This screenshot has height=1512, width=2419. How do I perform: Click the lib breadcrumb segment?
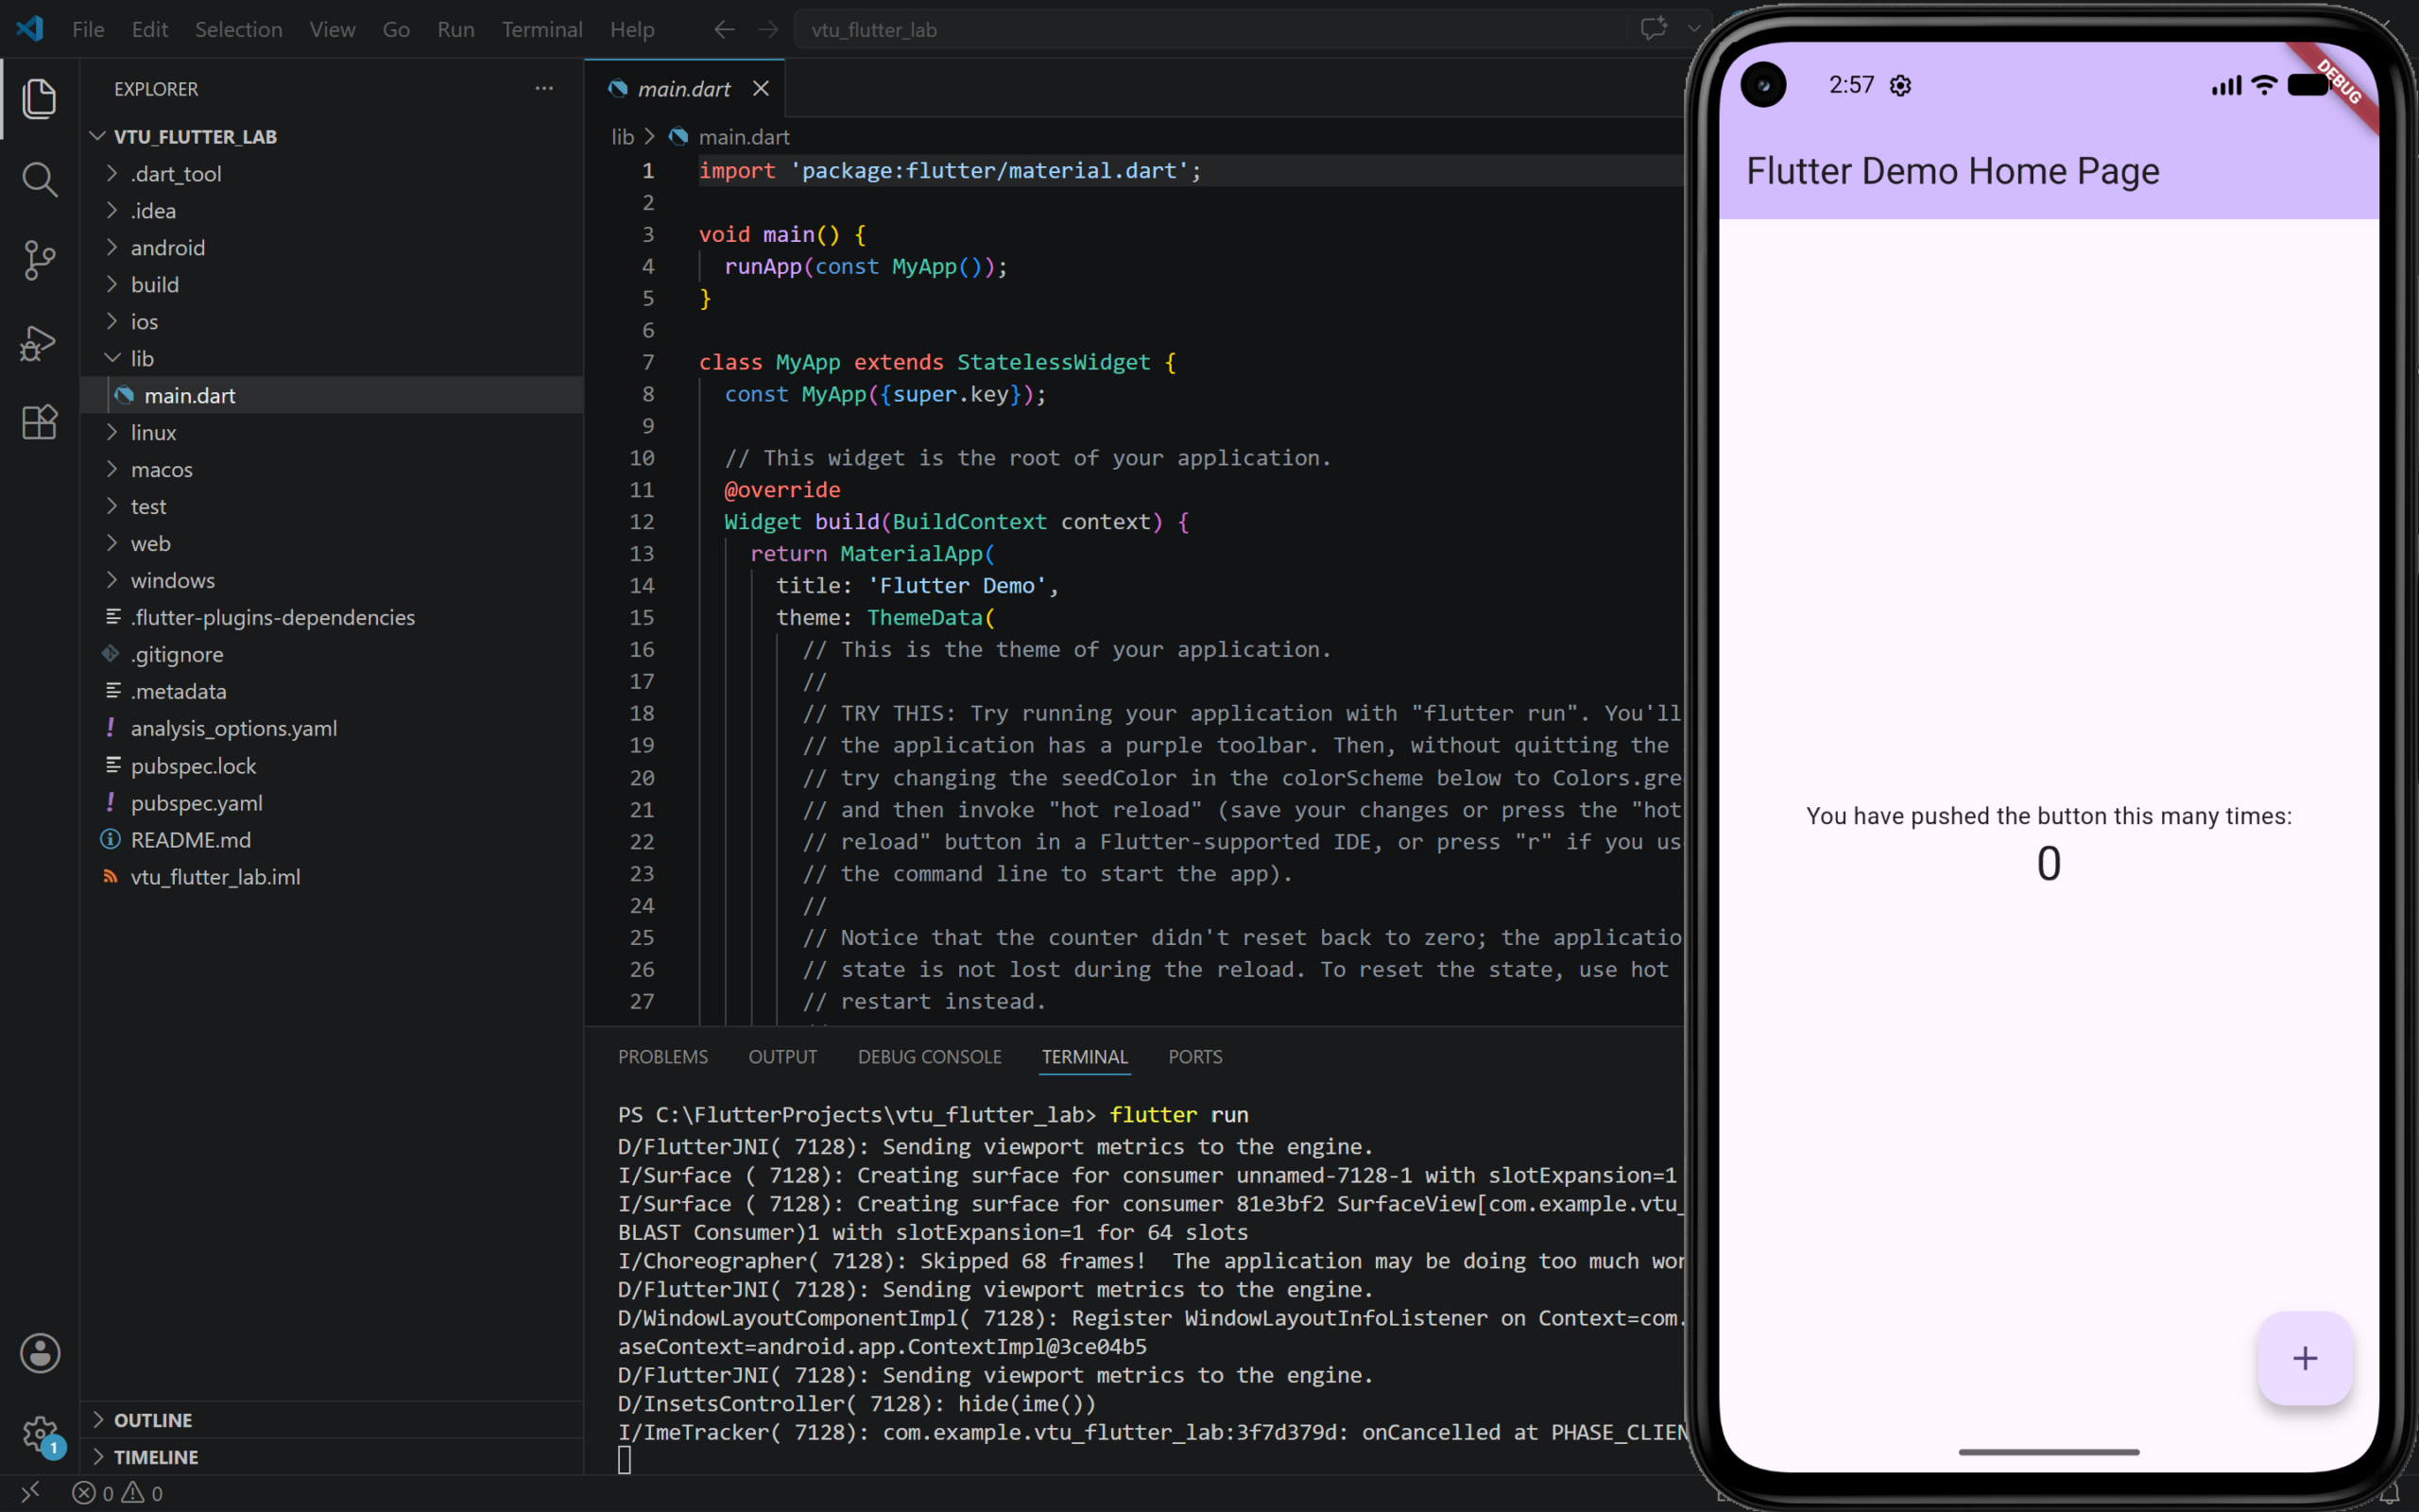pyautogui.click(x=623, y=137)
